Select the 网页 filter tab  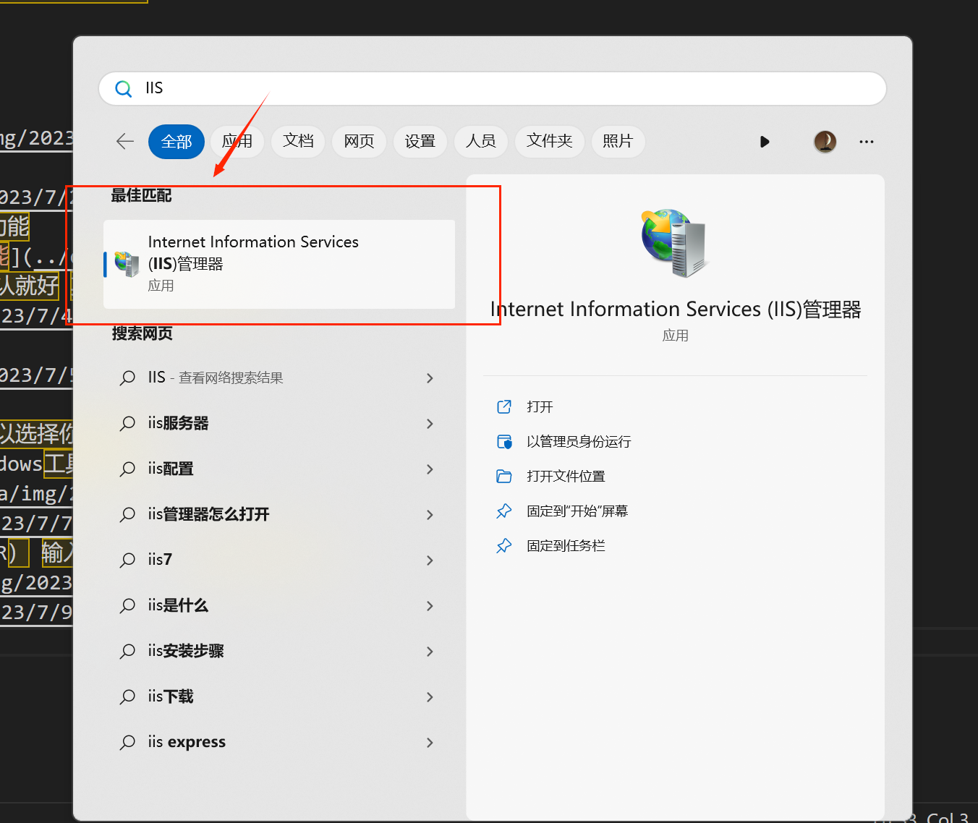coord(359,141)
